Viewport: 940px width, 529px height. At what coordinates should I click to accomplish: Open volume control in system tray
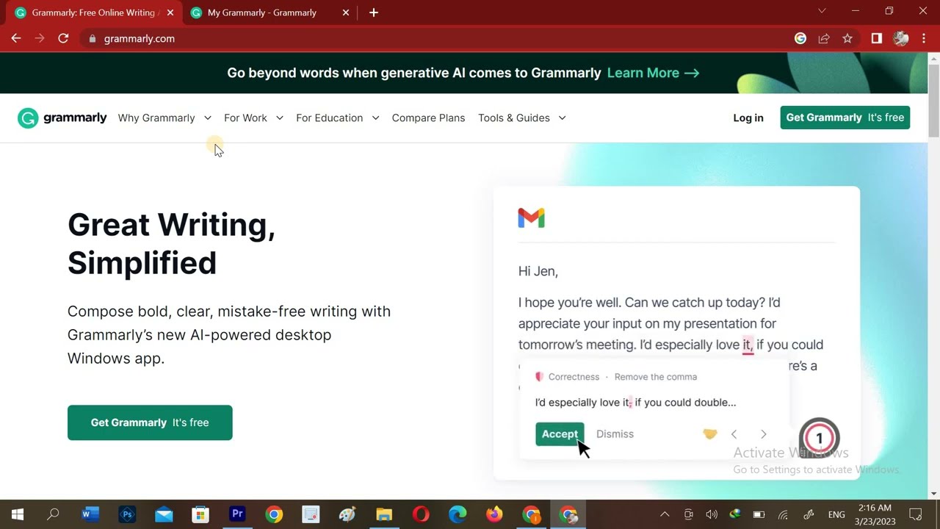711,514
